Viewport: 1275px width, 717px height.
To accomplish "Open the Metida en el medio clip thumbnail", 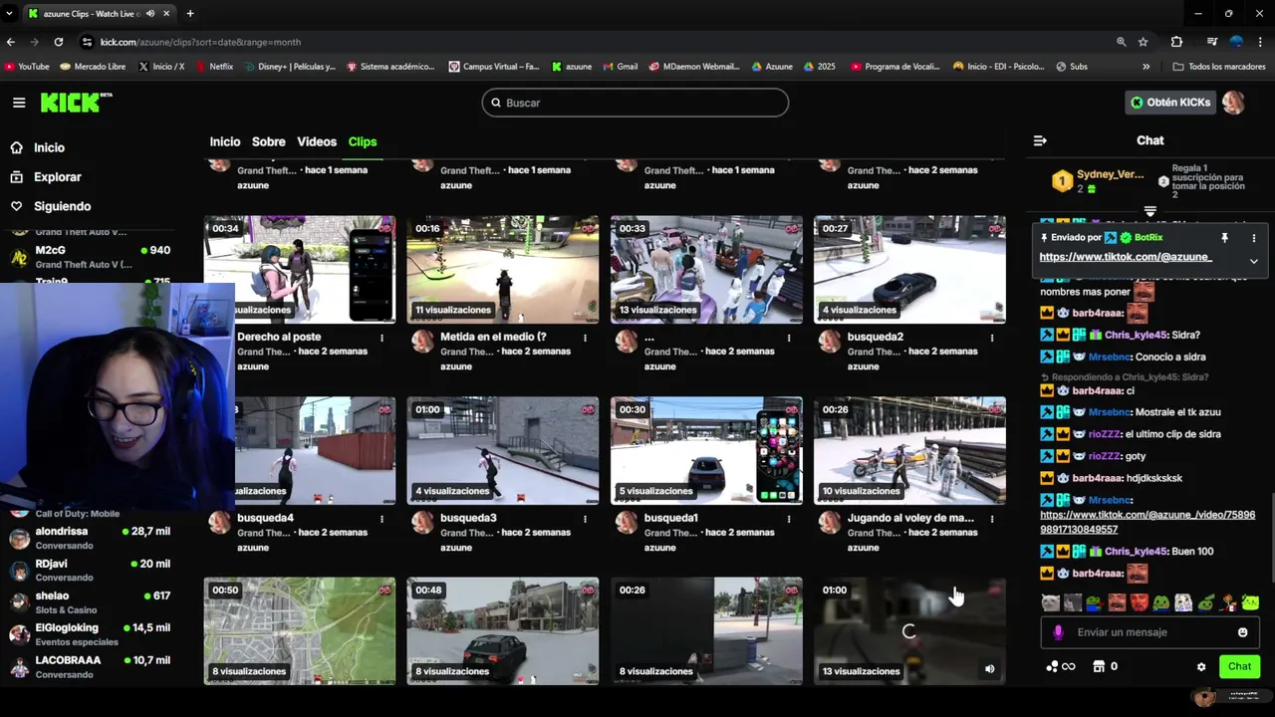I will pyautogui.click(x=503, y=269).
